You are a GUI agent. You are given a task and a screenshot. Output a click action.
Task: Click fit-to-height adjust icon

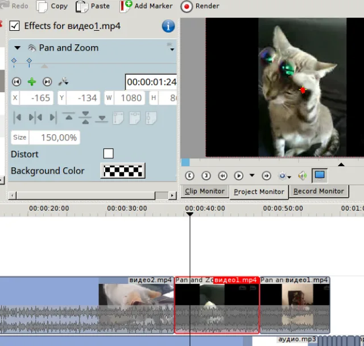coord(151,118)
